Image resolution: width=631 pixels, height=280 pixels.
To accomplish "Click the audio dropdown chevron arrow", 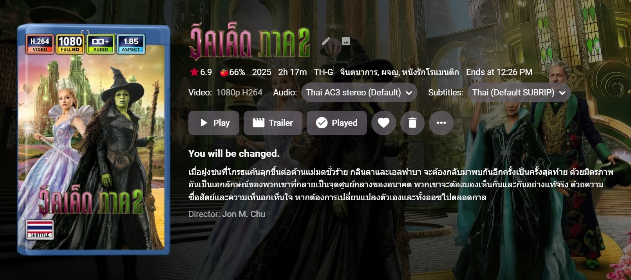I will pyautogui.click(x=409, y=93).
